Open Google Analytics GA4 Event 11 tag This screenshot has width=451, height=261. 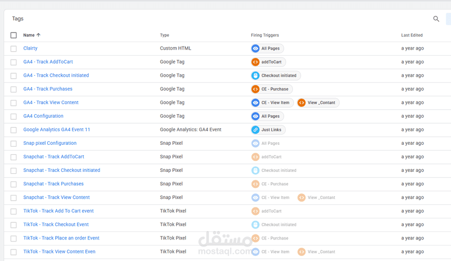coord(57,129)
